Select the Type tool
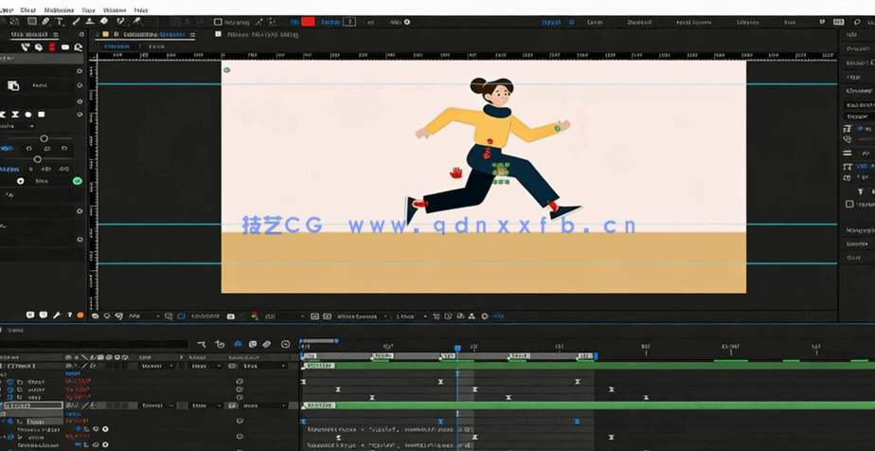Image resolution: width=875 pixels, height=451 pixels. 60,21
